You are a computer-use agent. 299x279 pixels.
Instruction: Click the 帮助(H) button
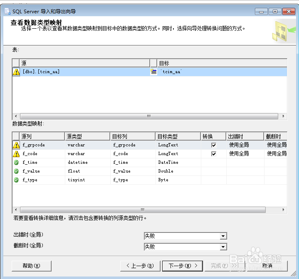pyautogui.click(x=32, y=266)
